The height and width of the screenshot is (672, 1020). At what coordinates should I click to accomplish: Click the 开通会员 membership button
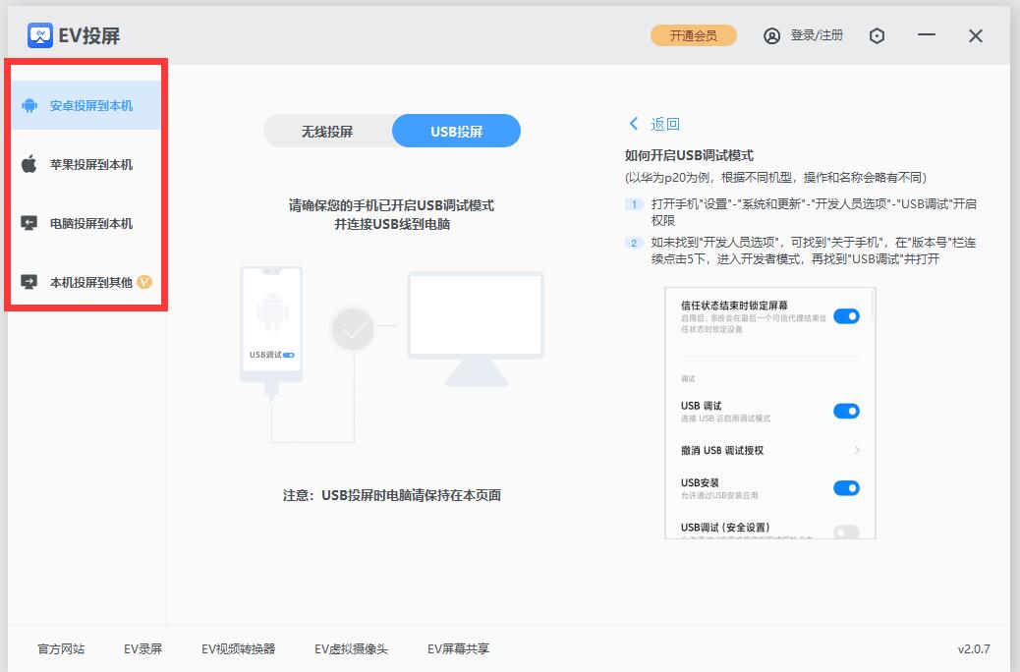[x=694, y=35]
